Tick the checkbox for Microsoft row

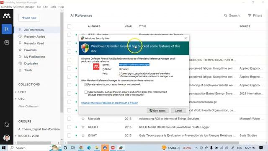pos(69,119)
